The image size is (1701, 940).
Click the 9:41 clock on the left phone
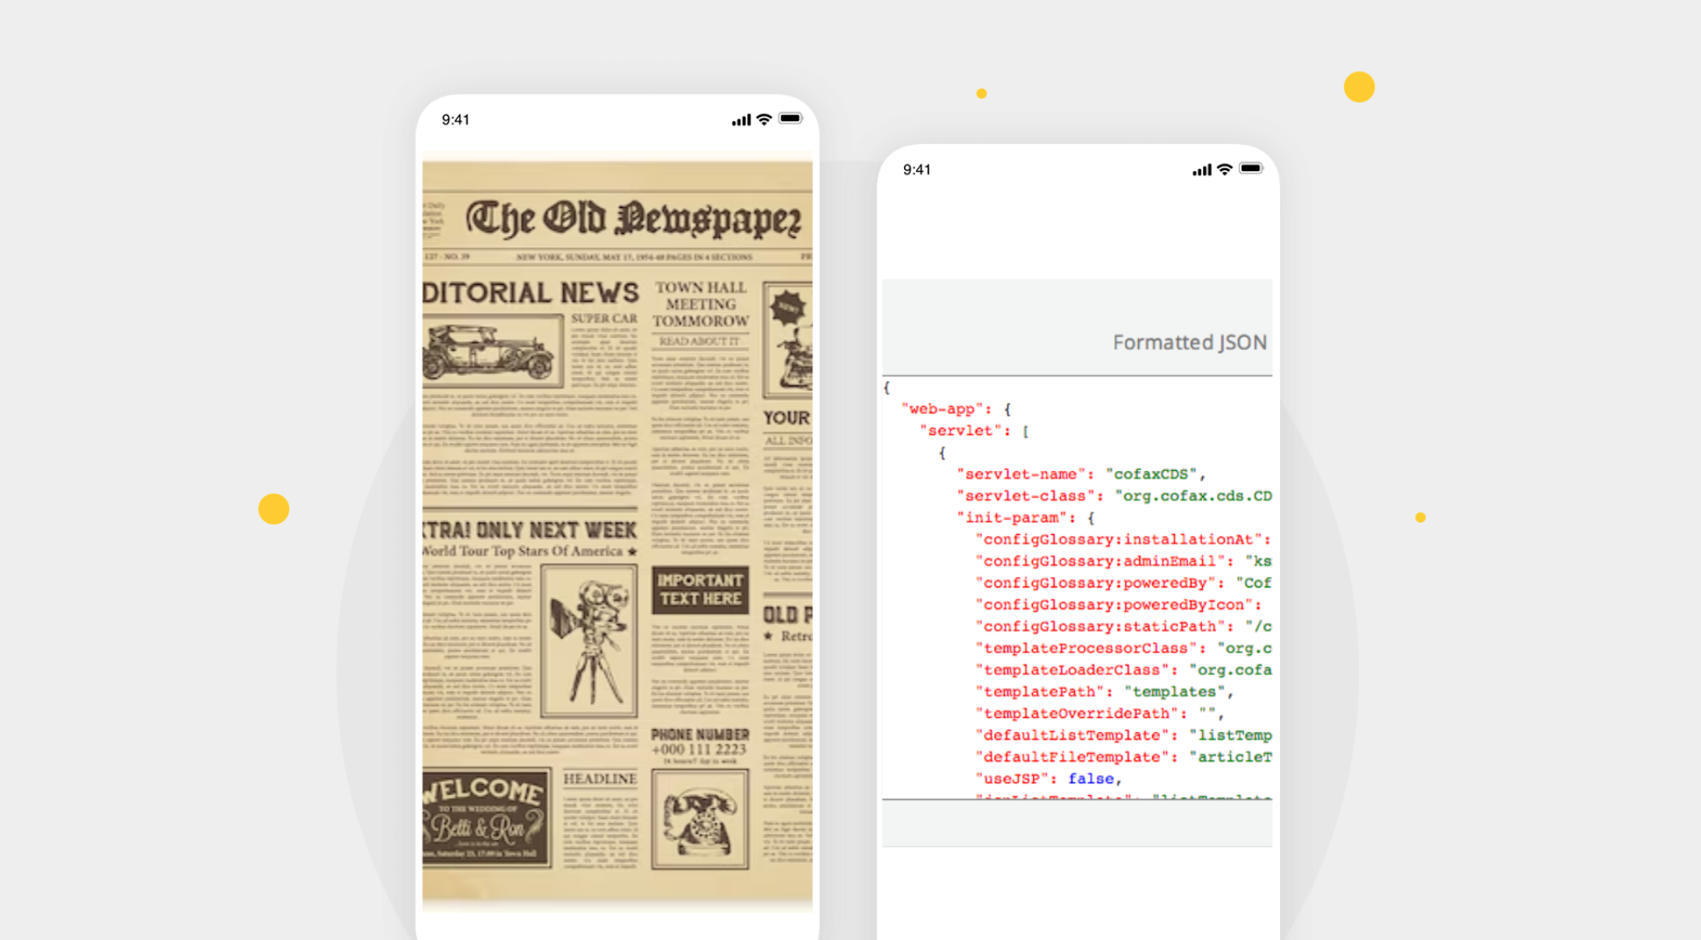(455, 120)
